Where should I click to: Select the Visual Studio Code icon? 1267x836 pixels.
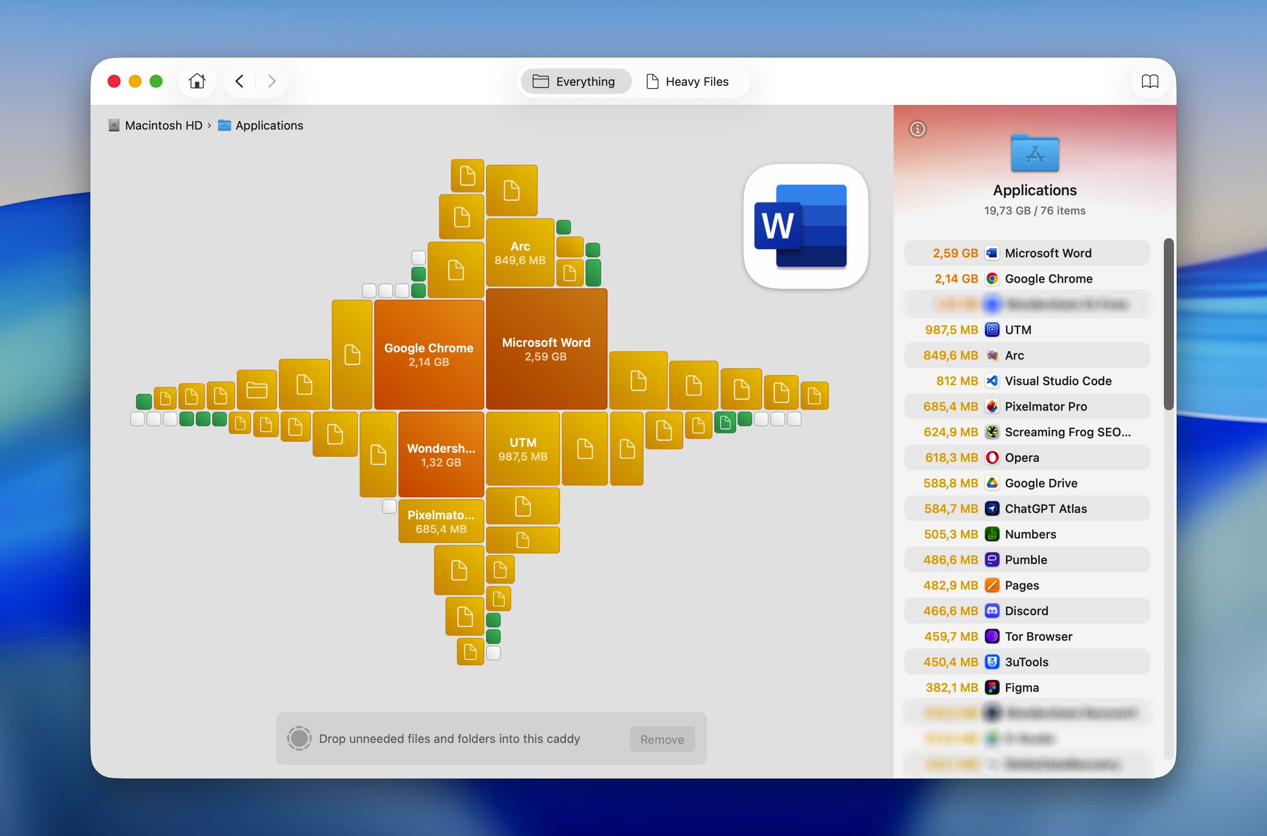tap(992, 381)
